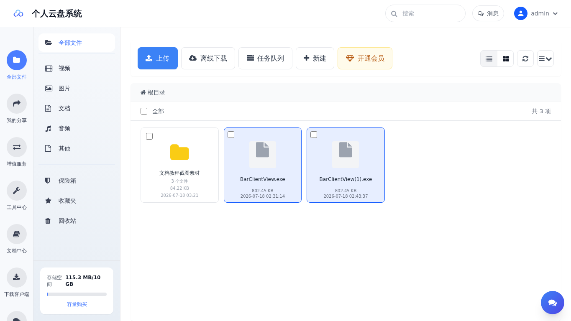571x321 pixels.
Task: Open the BarClientView(1).exe file thumbnail
Action: coord(346,155)
